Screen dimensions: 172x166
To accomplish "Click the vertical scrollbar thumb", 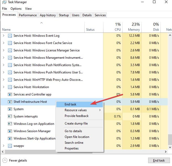I will click(x=170, y=140).
